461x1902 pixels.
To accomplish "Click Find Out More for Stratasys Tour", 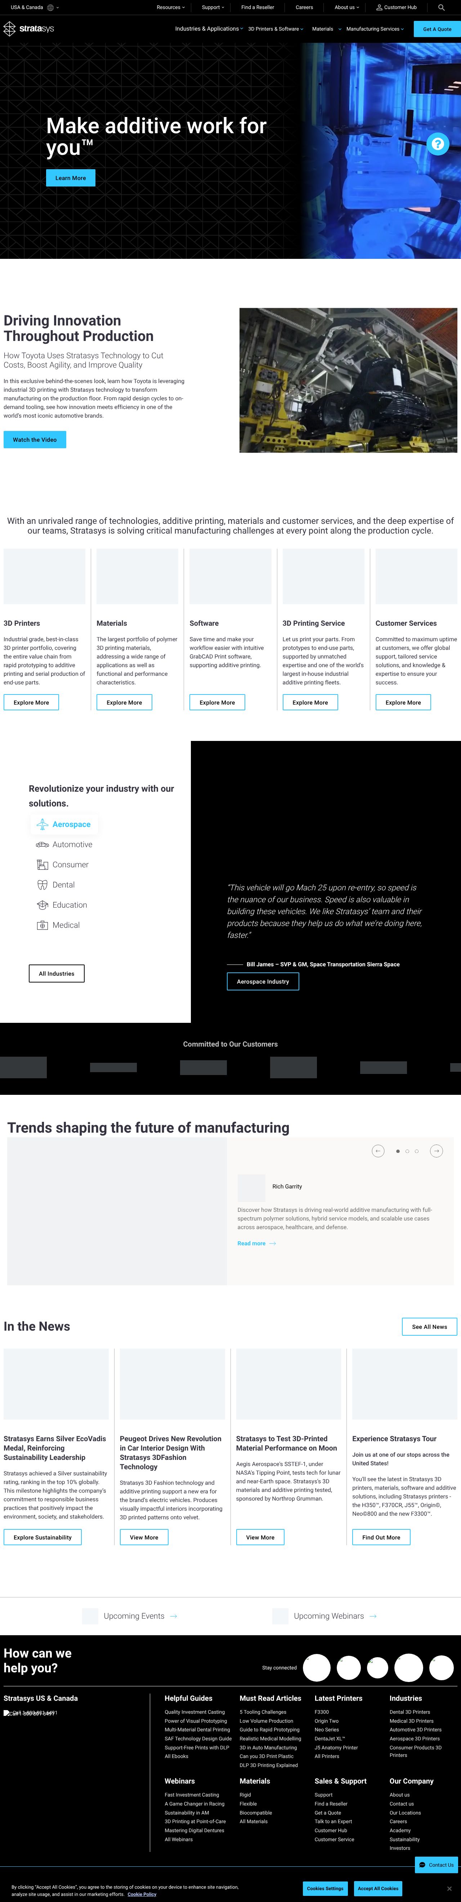I will coord(381,1537).
